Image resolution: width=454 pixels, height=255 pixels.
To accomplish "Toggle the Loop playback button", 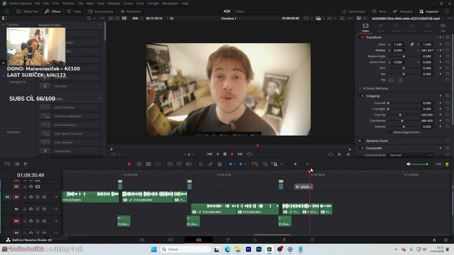I will click(x=249, y=154).
